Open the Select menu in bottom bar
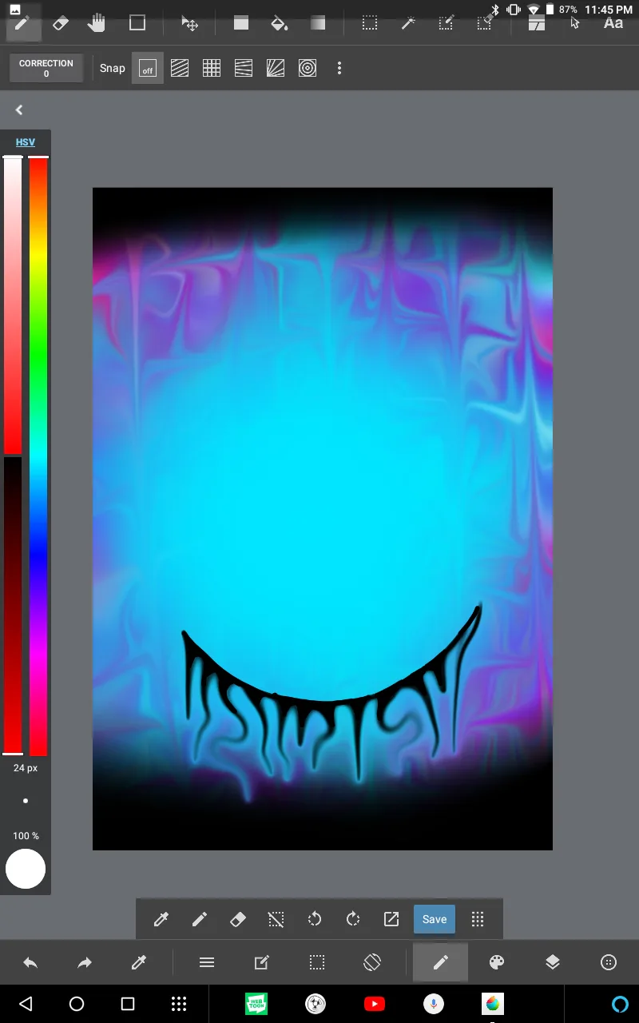The image size is (639, 1023). click(x=317, y=963)
